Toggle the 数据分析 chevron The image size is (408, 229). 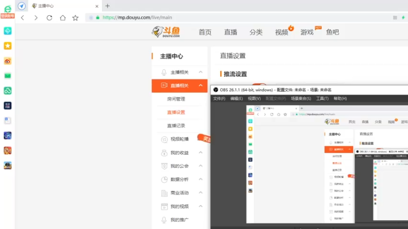200,180
